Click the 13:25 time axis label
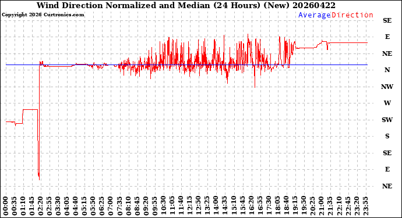 click(207, 206)
